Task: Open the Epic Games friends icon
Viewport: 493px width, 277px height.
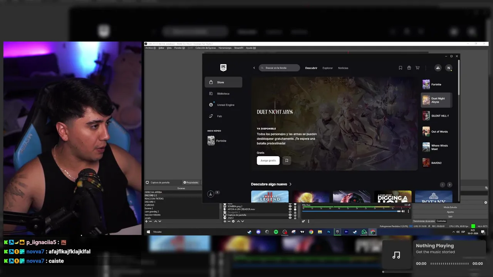Action: click(438, 68)
